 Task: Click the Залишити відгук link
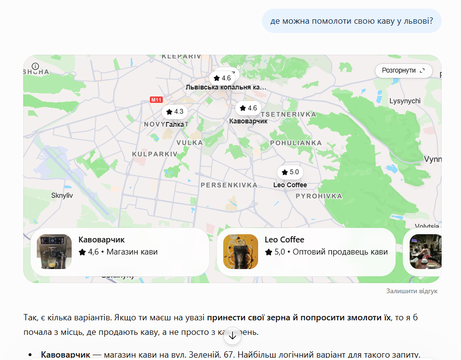pyautogui.click(x=412, y=291)
